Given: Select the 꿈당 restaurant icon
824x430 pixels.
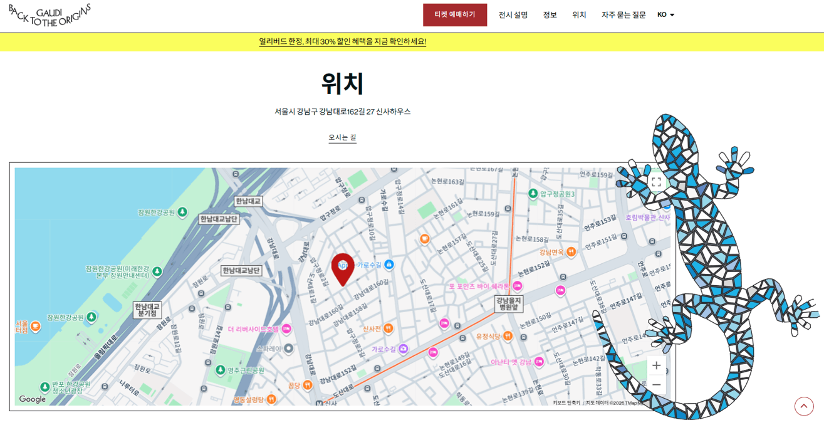Looking at the screenshot, I should coord(308,385).
